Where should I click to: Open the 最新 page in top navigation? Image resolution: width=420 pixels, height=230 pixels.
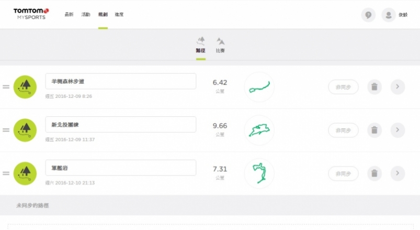coord(69,15)
